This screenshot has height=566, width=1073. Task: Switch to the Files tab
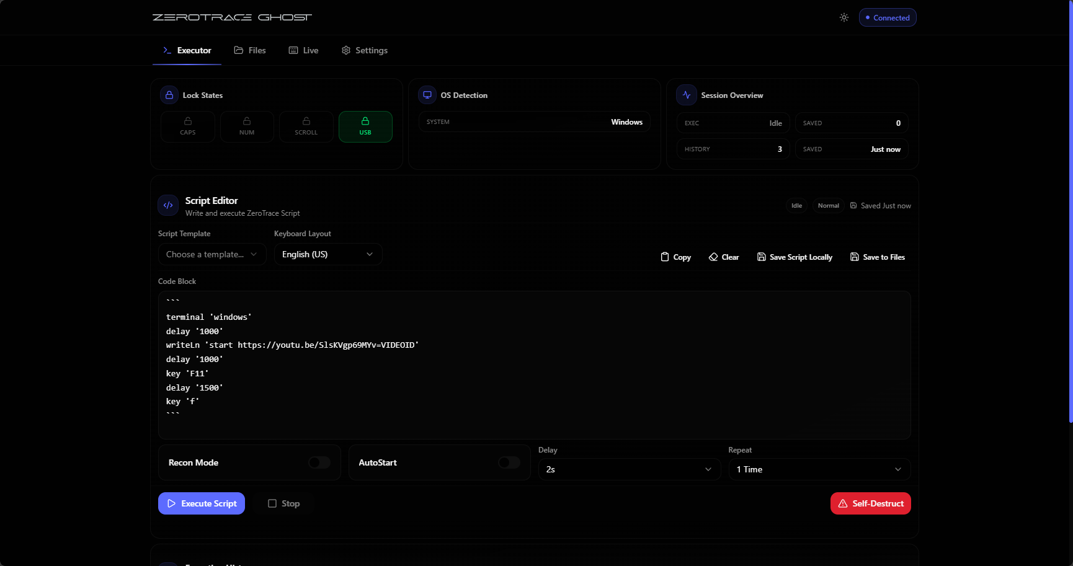pyautogui.click(x=249, y=50)
